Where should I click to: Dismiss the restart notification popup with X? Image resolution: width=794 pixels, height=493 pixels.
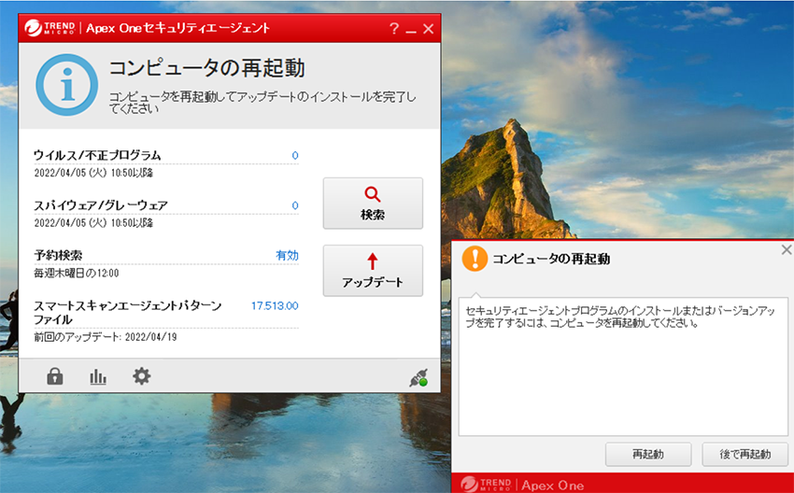pos(786,250)
